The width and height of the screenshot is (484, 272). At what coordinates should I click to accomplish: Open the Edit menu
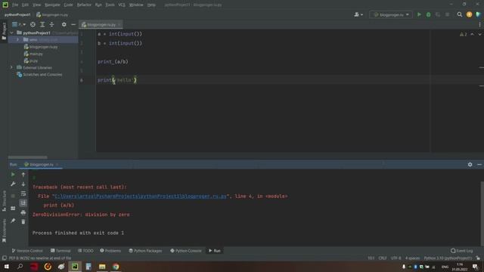point(25,5)
